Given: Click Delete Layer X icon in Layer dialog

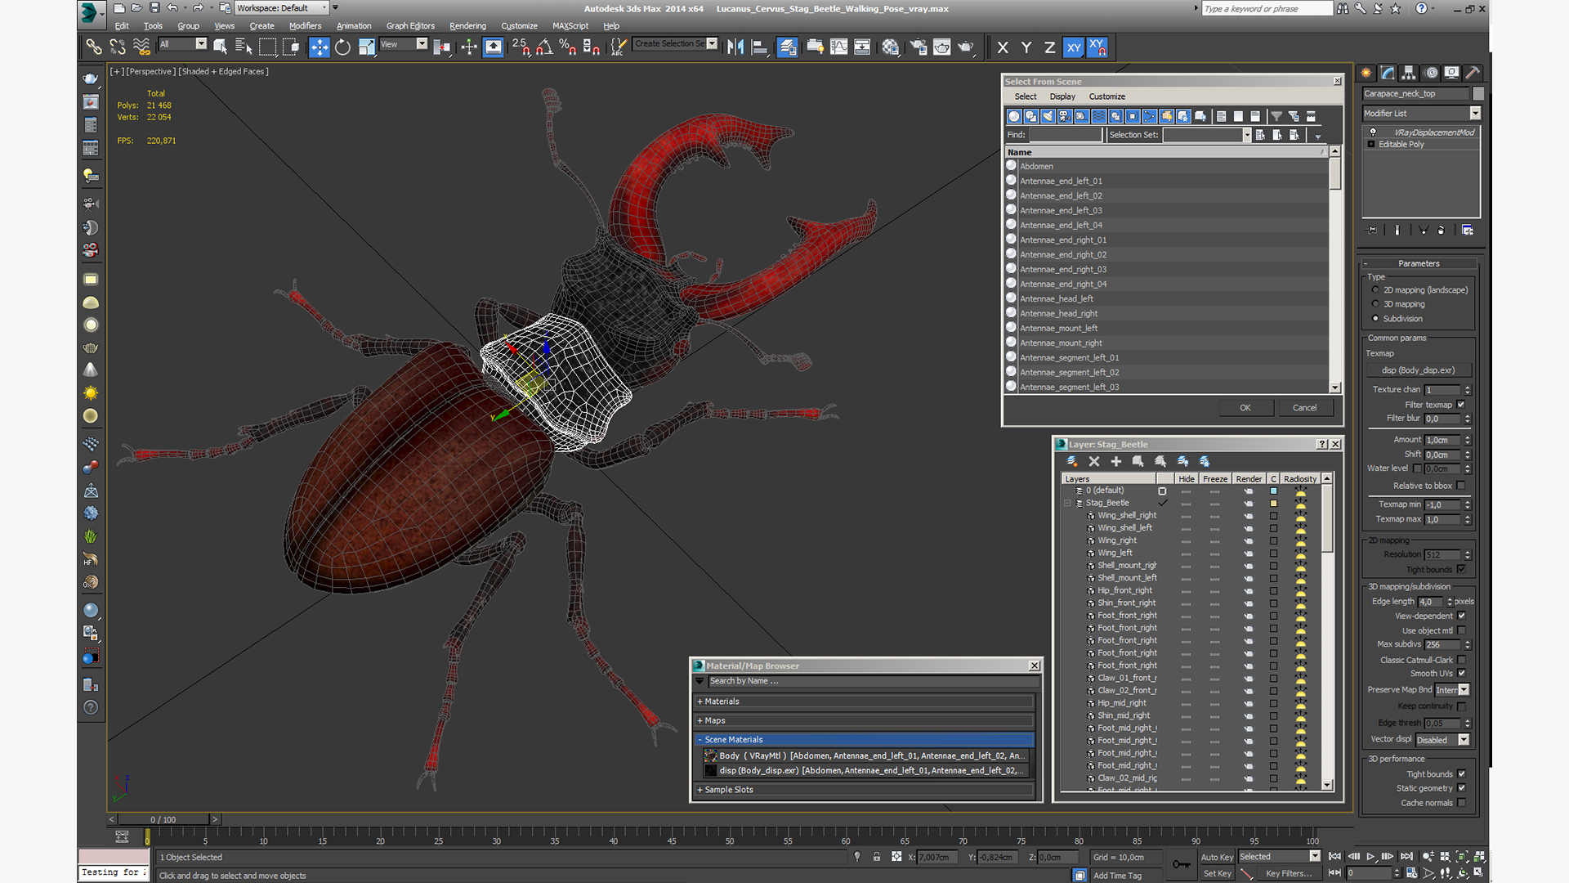Looking at the screenshot, I should [x=1094, y=461].
